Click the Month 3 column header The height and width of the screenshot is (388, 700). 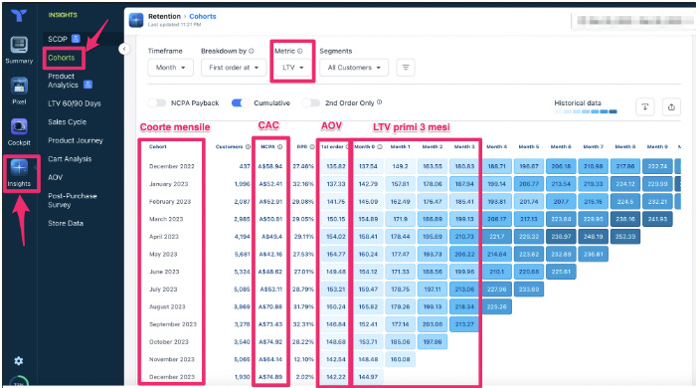[x=464, y=146]
